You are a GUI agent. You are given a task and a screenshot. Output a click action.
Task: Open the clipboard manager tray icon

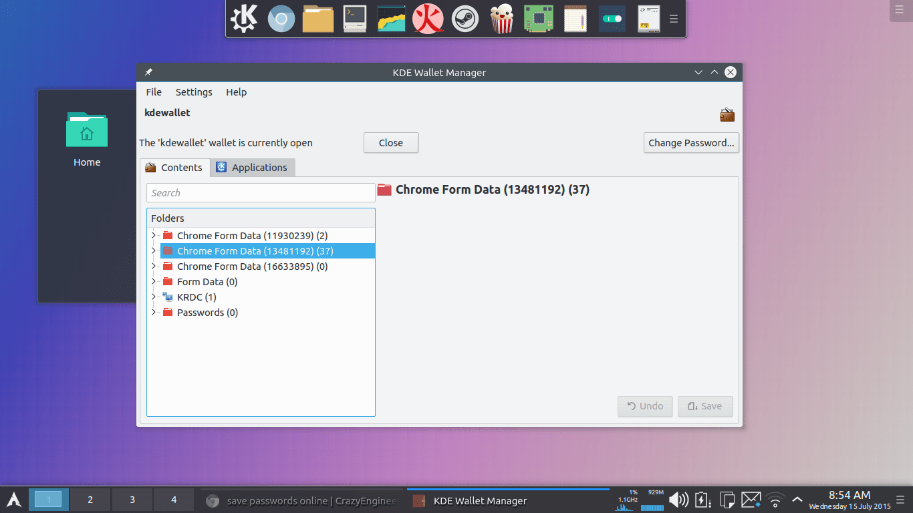coord(727,500)
